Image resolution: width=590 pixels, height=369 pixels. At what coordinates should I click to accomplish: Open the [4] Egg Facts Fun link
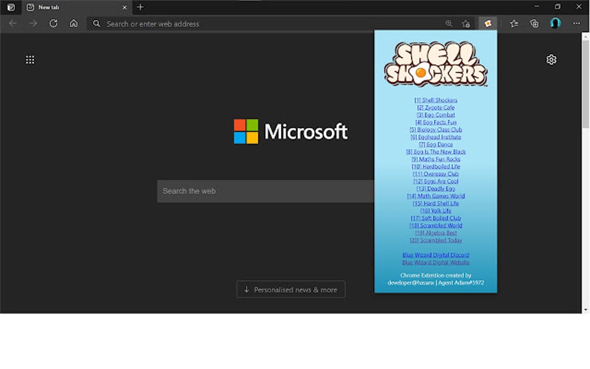tap(436, 122)
